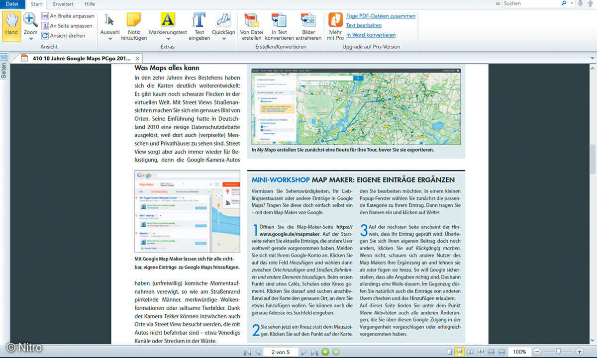The image size is (597, 358).
Task: Click the 100% zoom level field
Action: 519,352
